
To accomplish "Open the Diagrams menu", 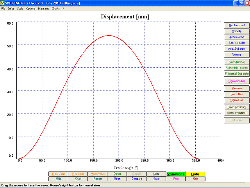I will coord(43,9).
